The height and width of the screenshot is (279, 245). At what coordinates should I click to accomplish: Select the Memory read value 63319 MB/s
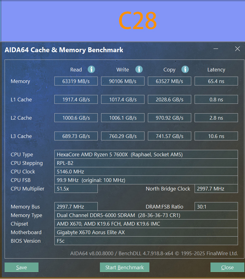point(76,81)
